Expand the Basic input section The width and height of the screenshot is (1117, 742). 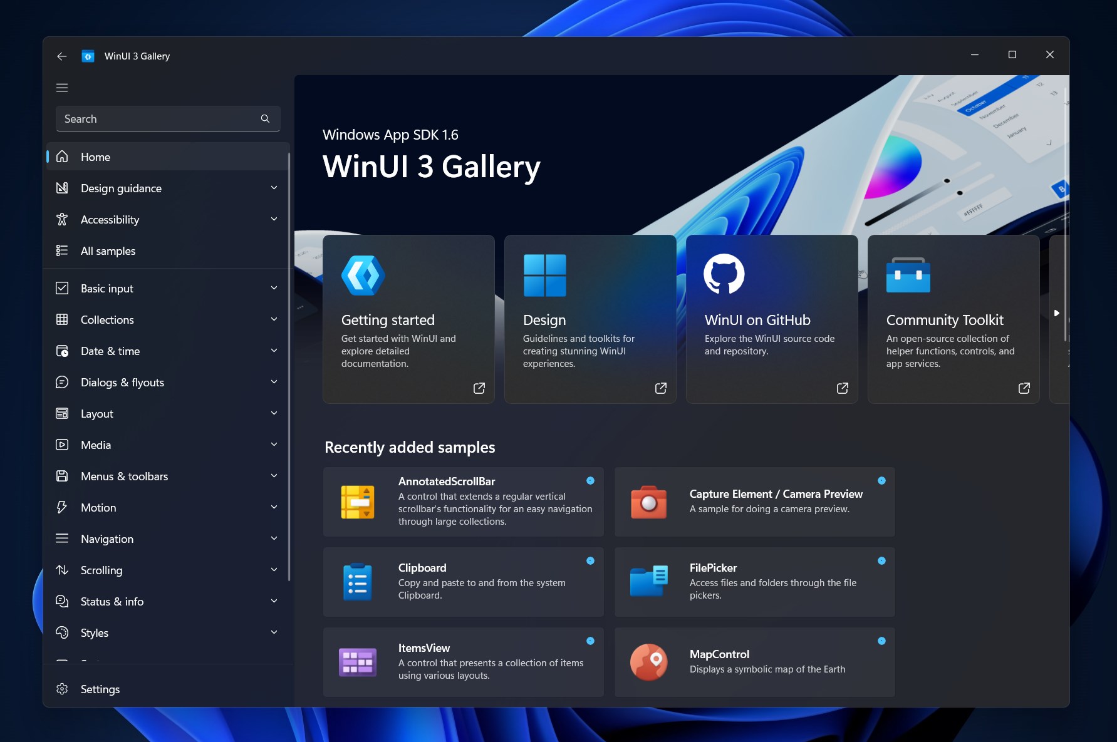(x=274, y=288)
